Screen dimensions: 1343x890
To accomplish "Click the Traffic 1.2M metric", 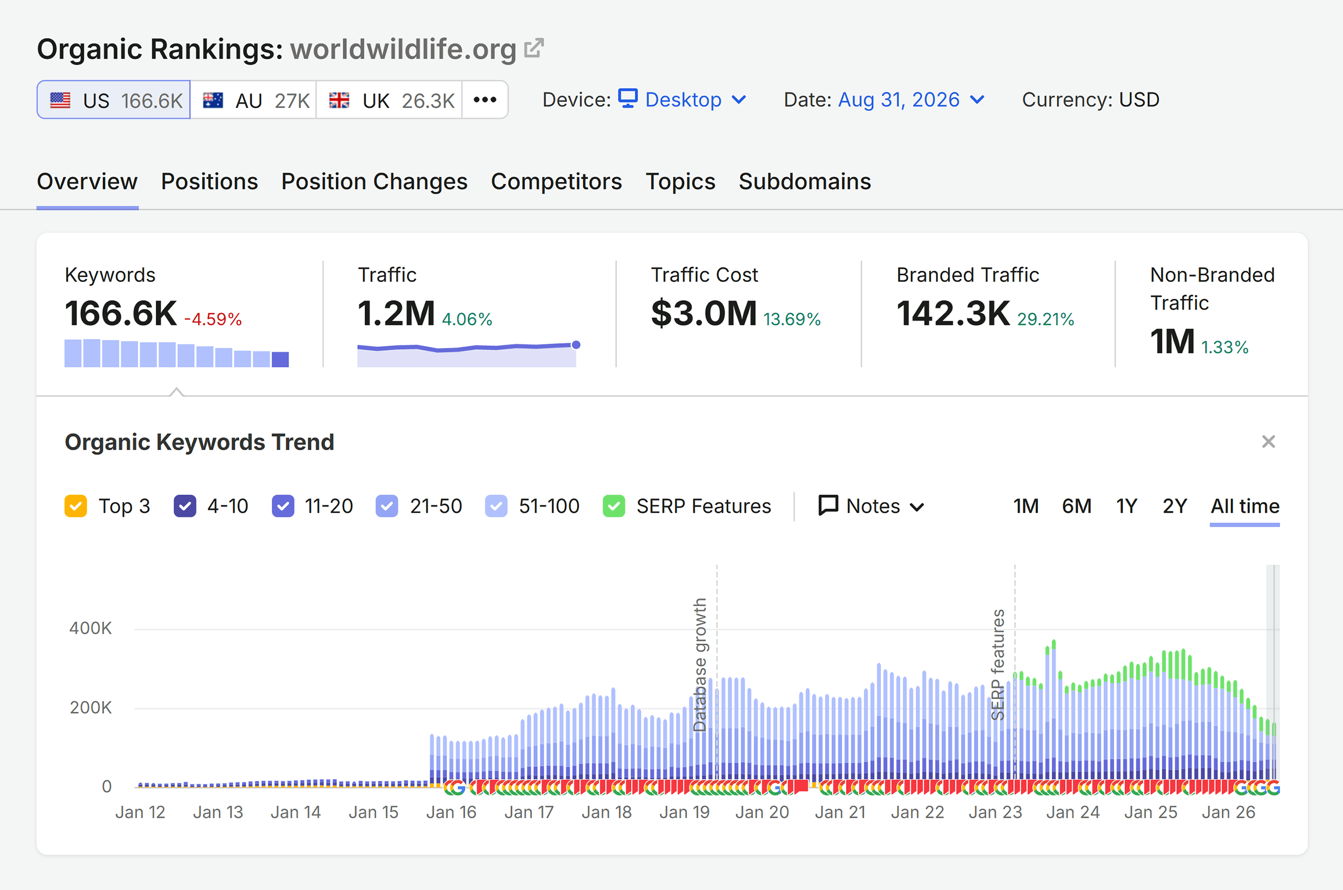I will [396, 313].
